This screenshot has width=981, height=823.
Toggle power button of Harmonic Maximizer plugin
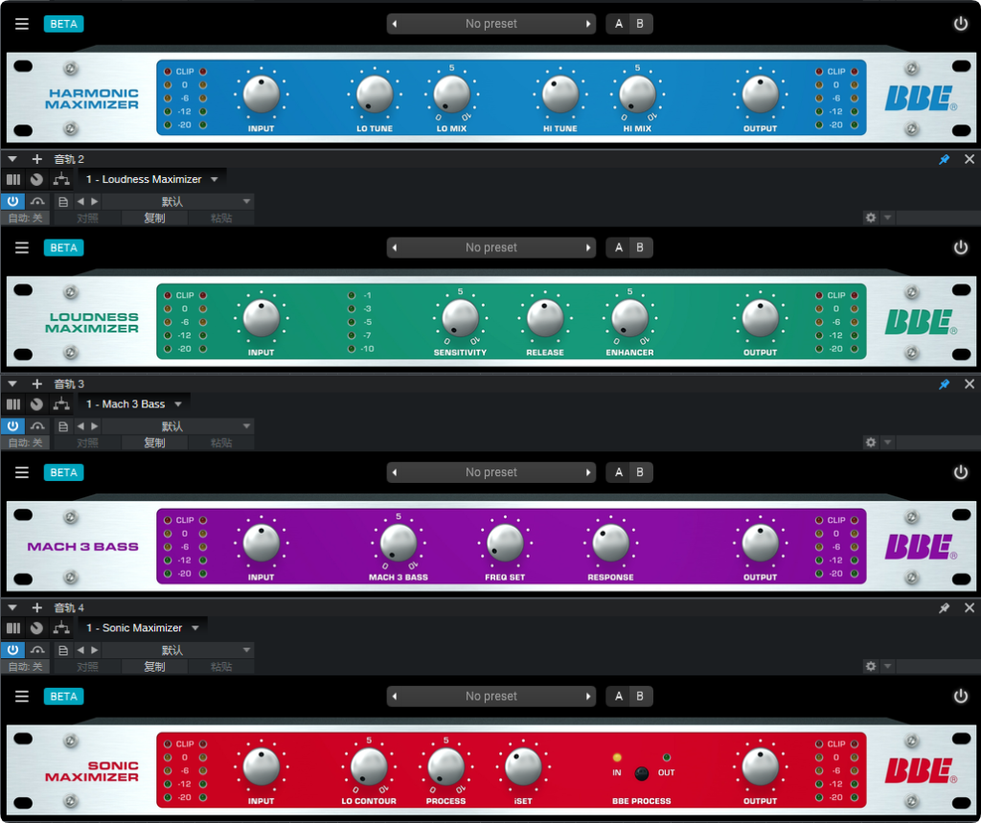point(960,24)
